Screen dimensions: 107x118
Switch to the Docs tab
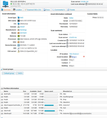(47, 10)
